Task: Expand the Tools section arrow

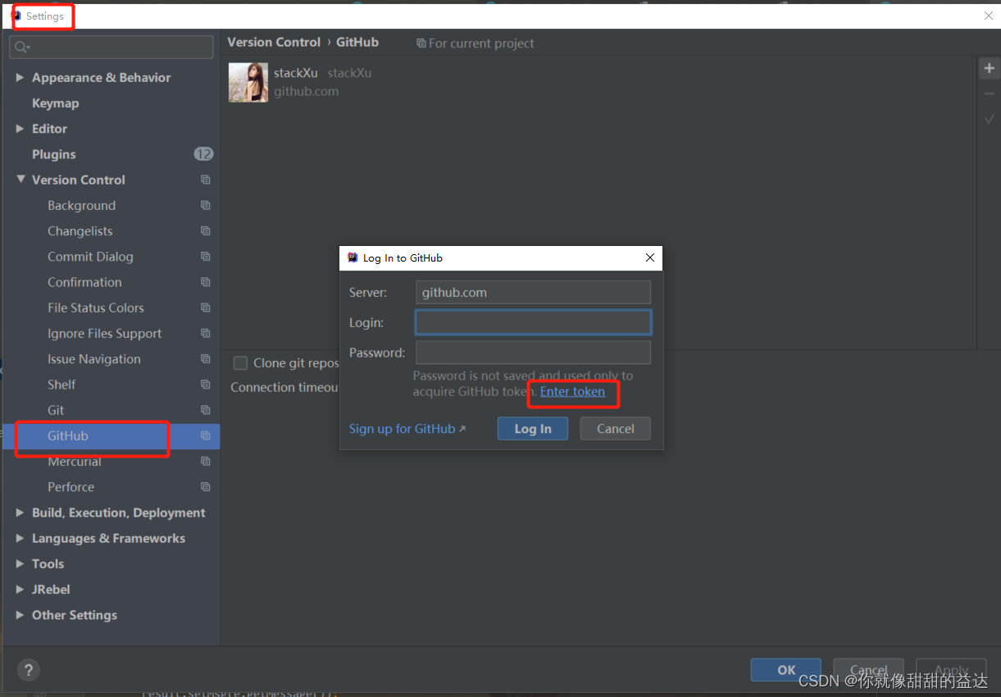Action: click(x=20, y=563)
